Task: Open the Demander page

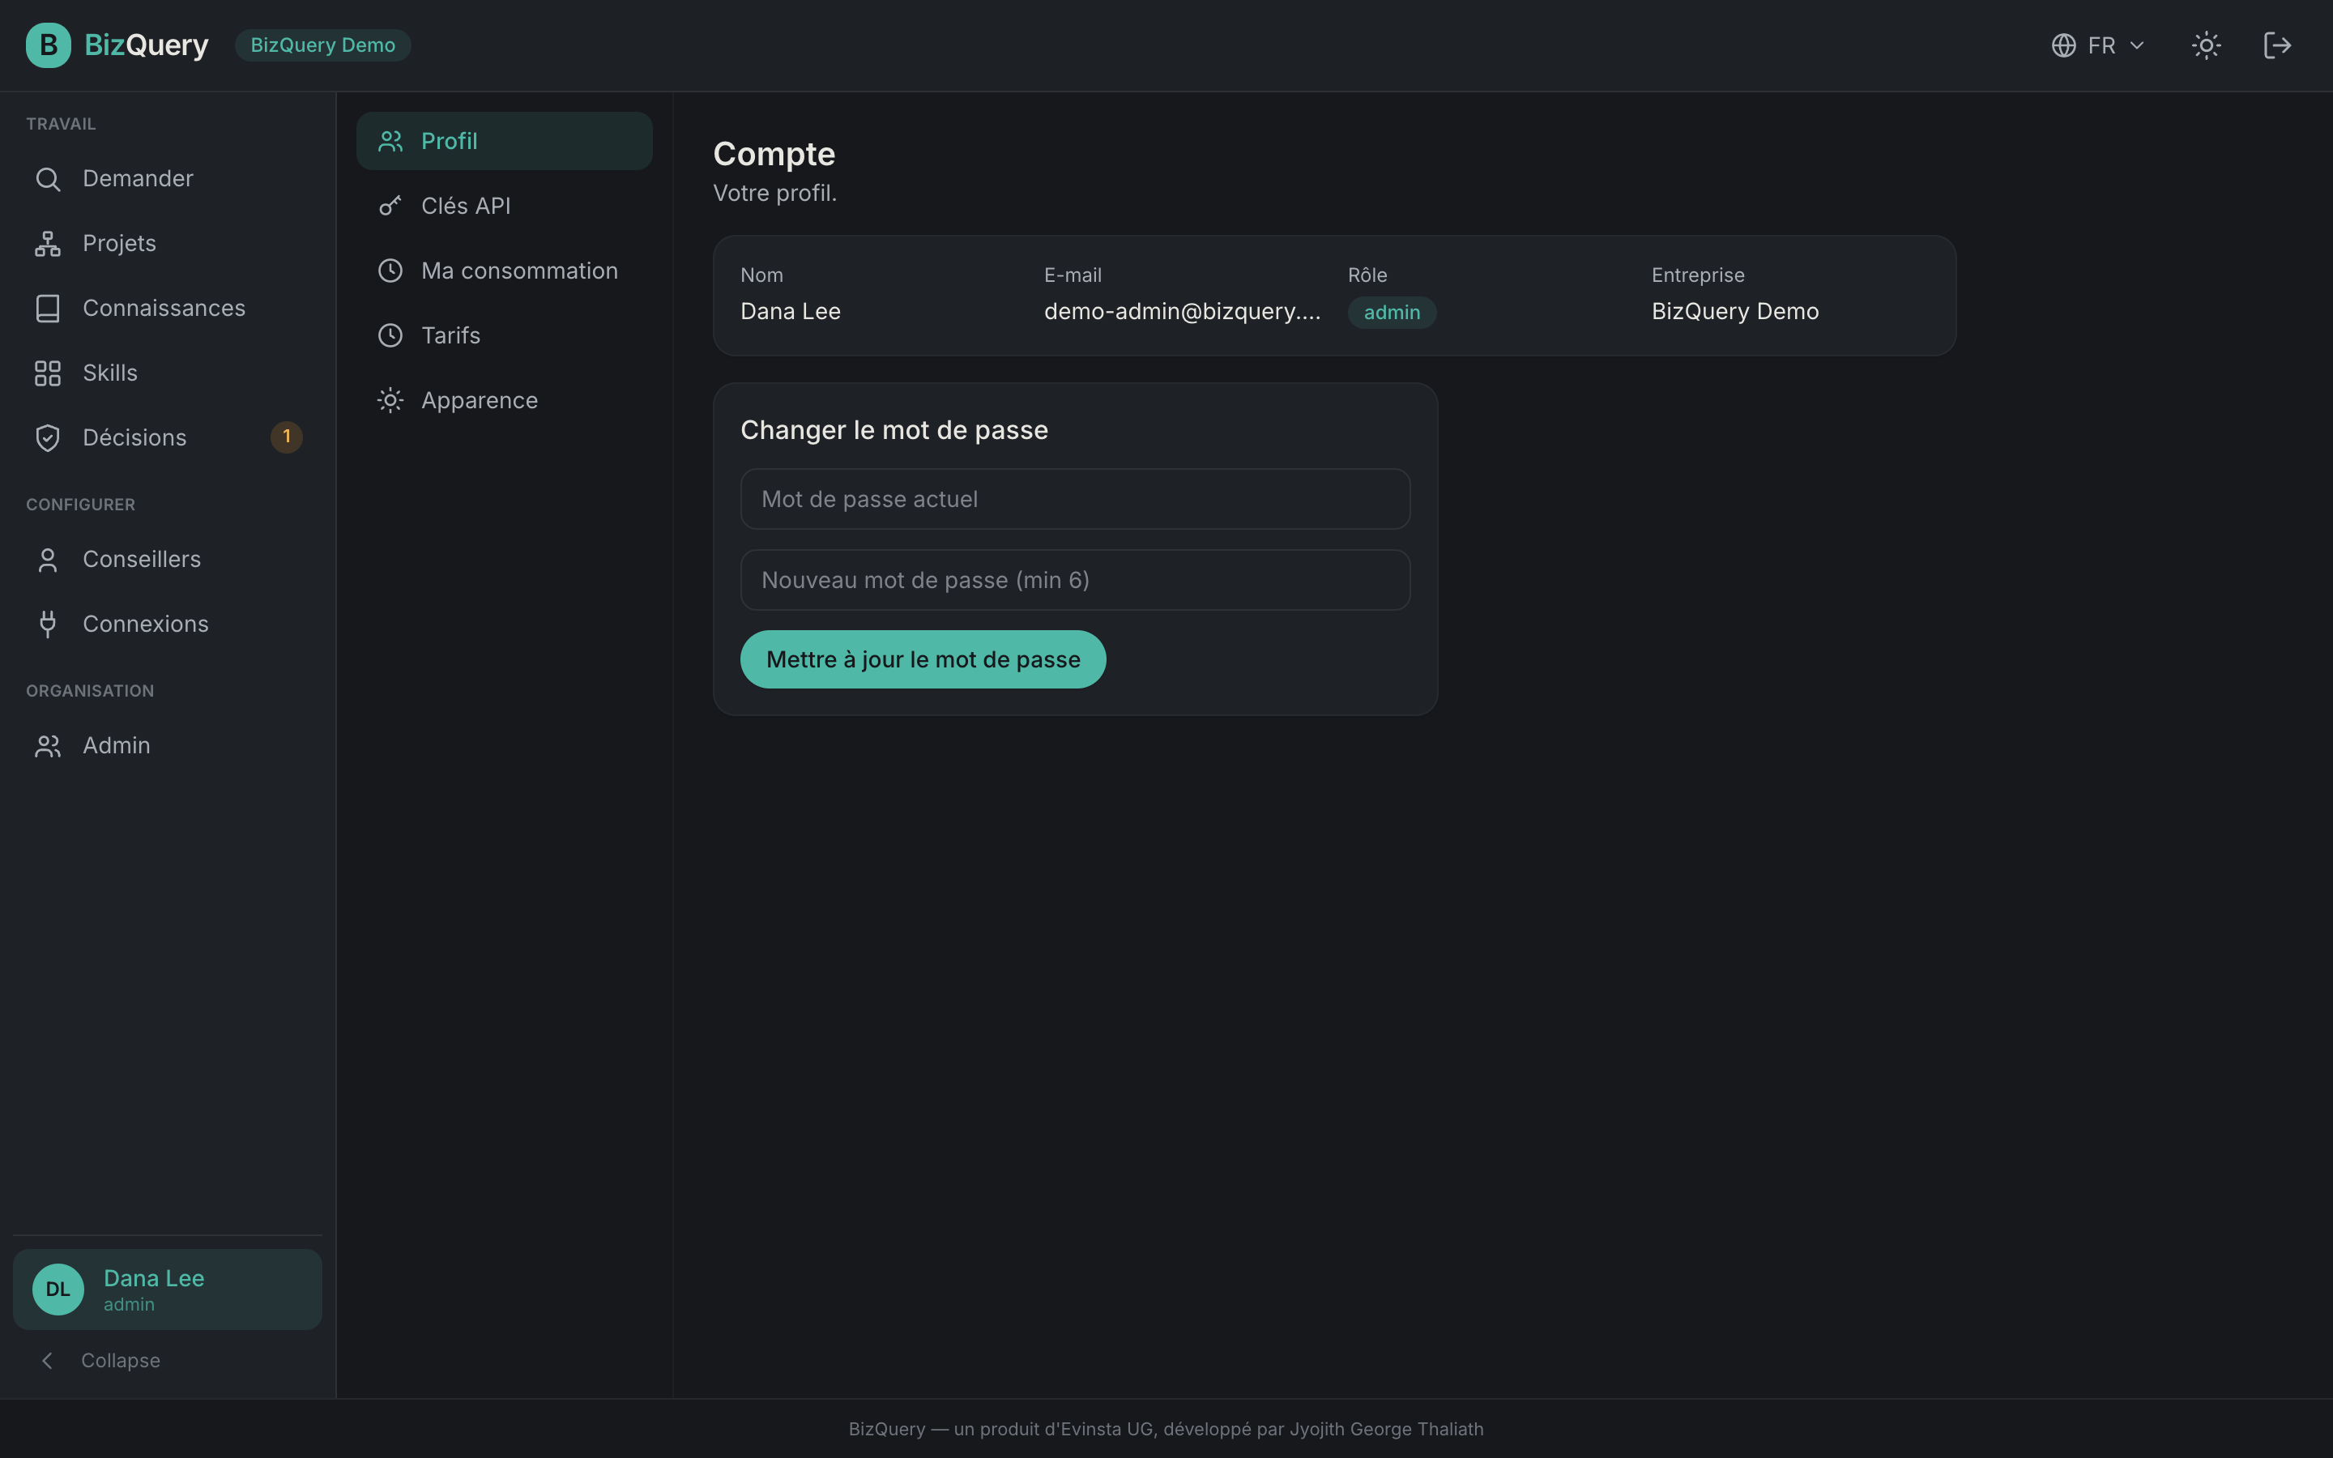Action: click(x=168, y=179)
